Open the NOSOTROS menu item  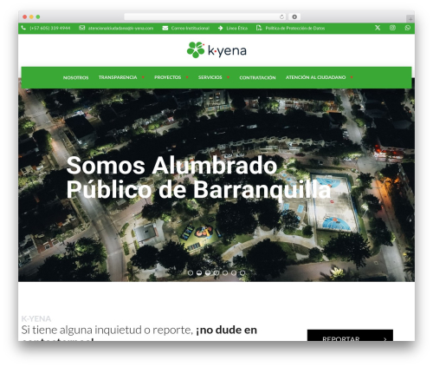(75, 77)
